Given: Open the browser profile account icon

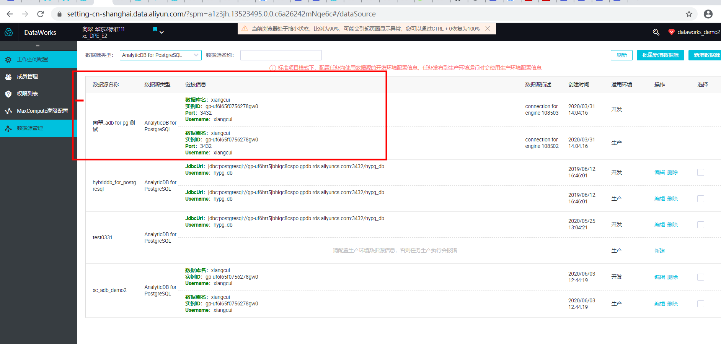Looking at the screenshot, I should tap(708, 14).
